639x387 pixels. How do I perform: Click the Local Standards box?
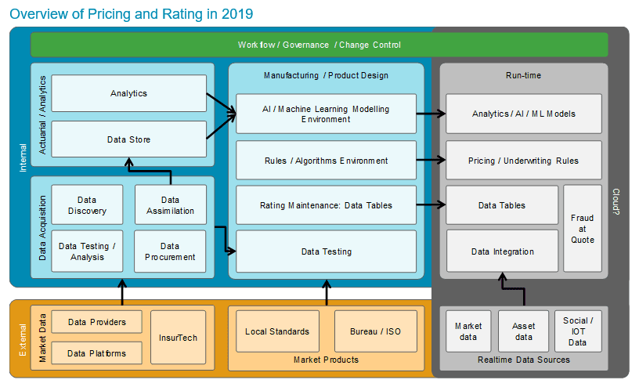point(277,331)
